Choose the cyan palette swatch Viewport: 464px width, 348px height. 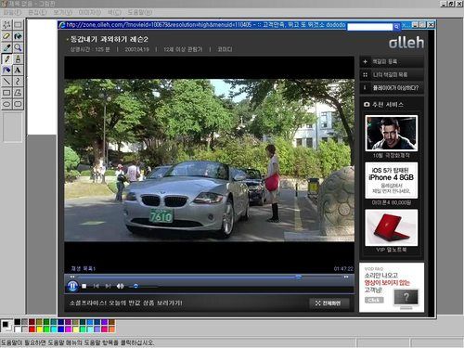pyautogui.click(x=54, y=329)
